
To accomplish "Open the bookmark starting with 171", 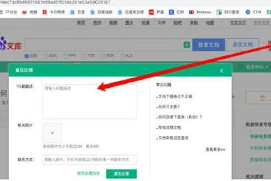I will coord(9,12).
